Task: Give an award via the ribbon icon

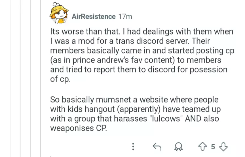Action: tap(178, 147)
